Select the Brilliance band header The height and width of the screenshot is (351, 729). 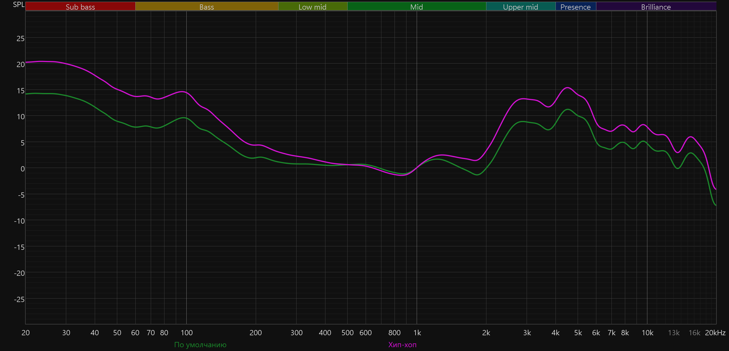[656, 7]
